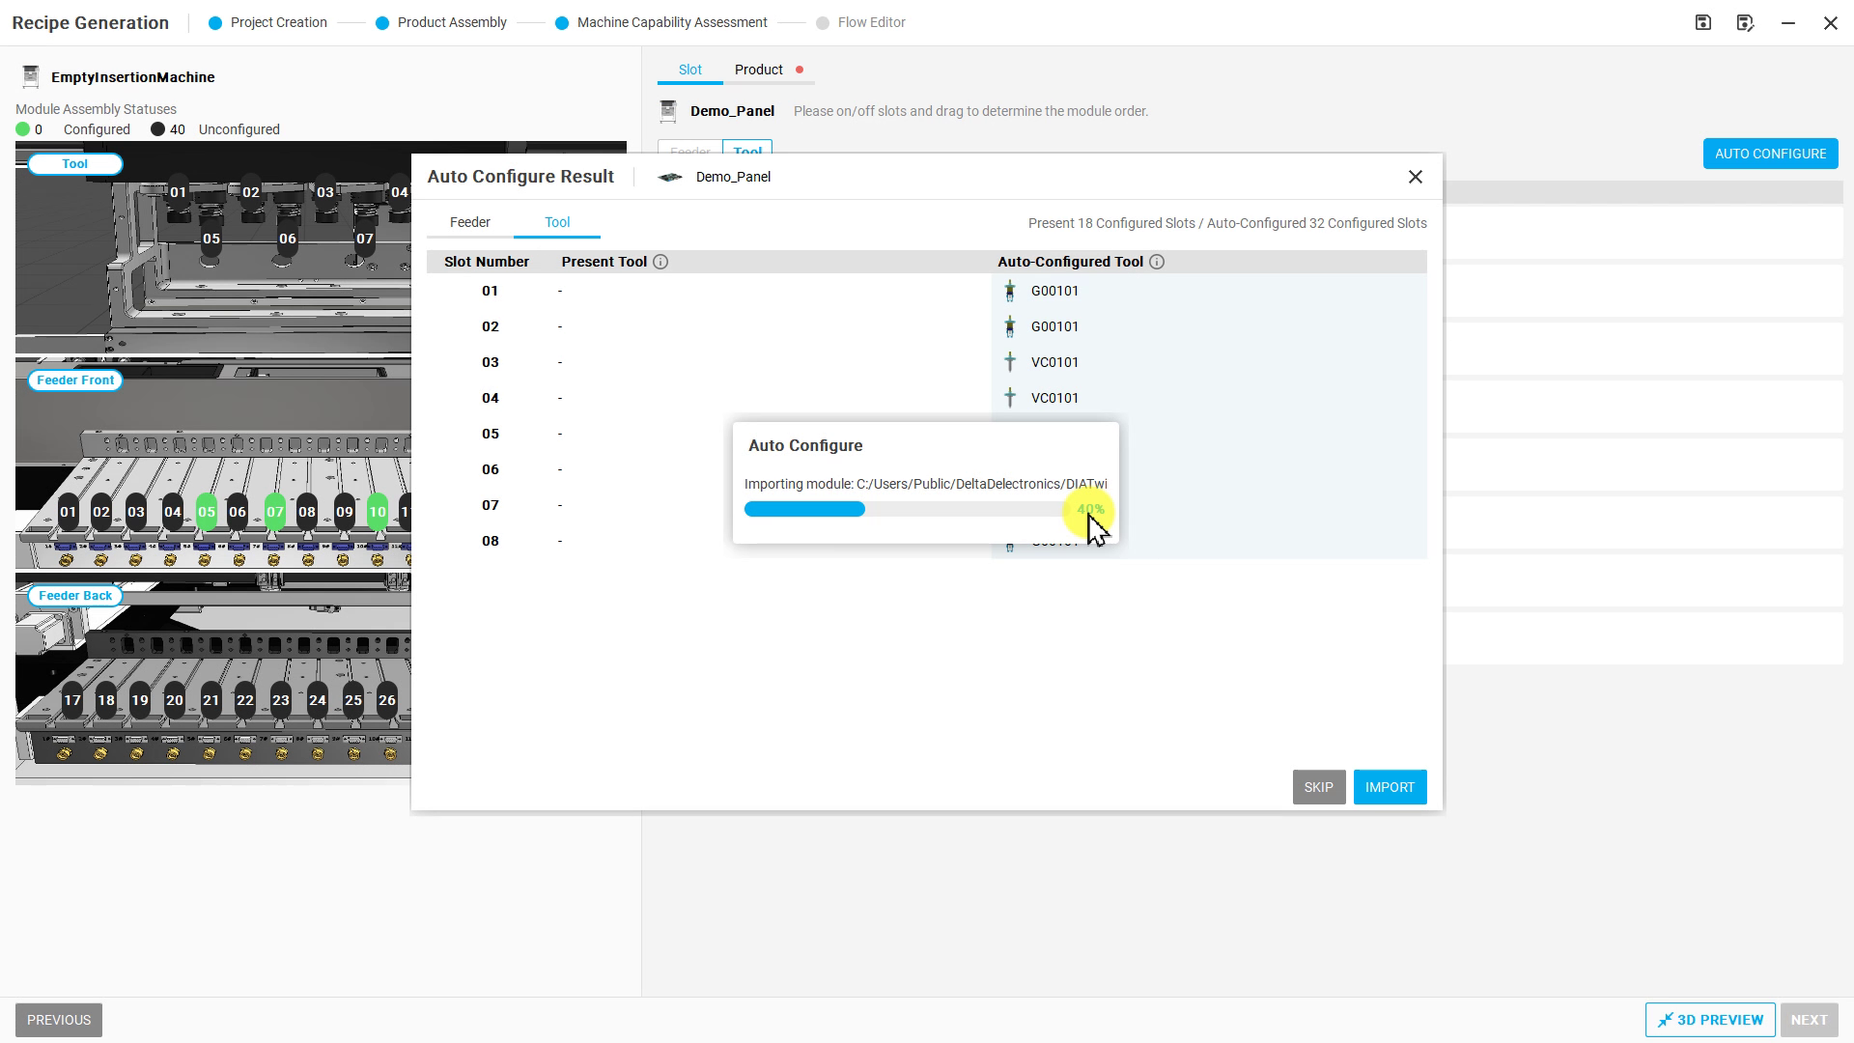The height and width of the screenshot is (1043, 1854).
Task: Click the Product Assembly step dot
Action: (382, 23)
